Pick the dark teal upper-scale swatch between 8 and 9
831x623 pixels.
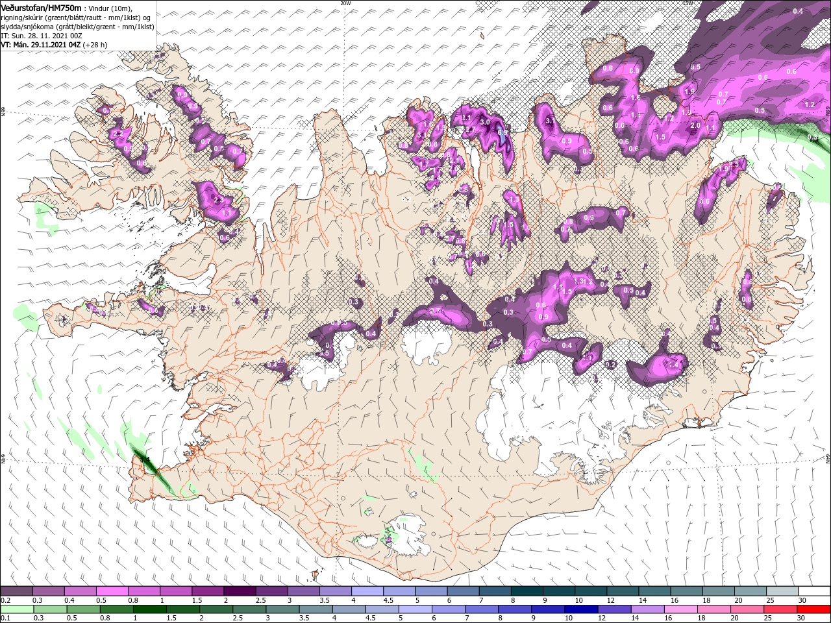(527, 591)
